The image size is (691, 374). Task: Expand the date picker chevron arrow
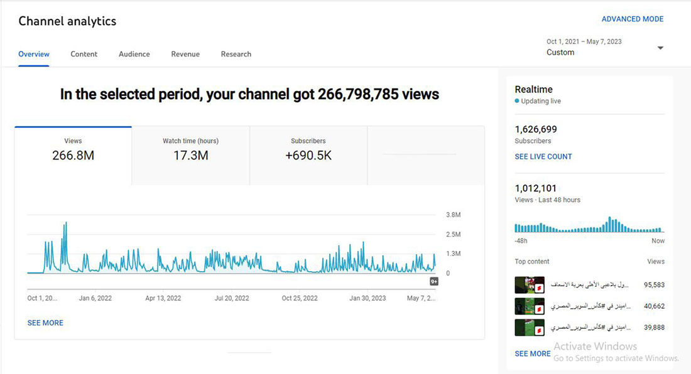pos(660,47)
